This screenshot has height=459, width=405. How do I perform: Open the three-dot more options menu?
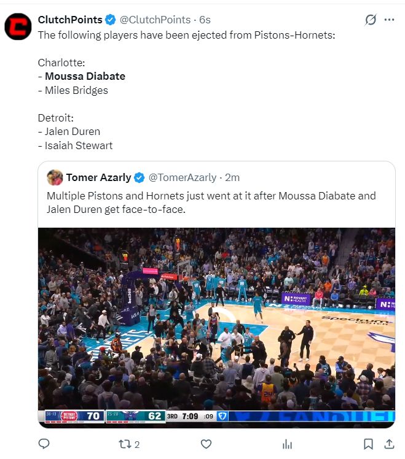(x=389, y=20)
